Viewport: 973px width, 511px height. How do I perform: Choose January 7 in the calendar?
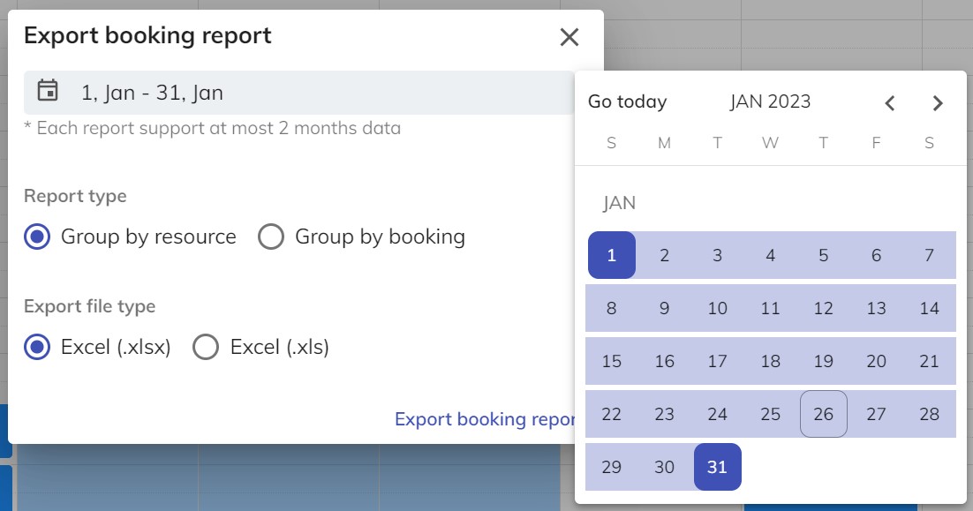point(929,256)
